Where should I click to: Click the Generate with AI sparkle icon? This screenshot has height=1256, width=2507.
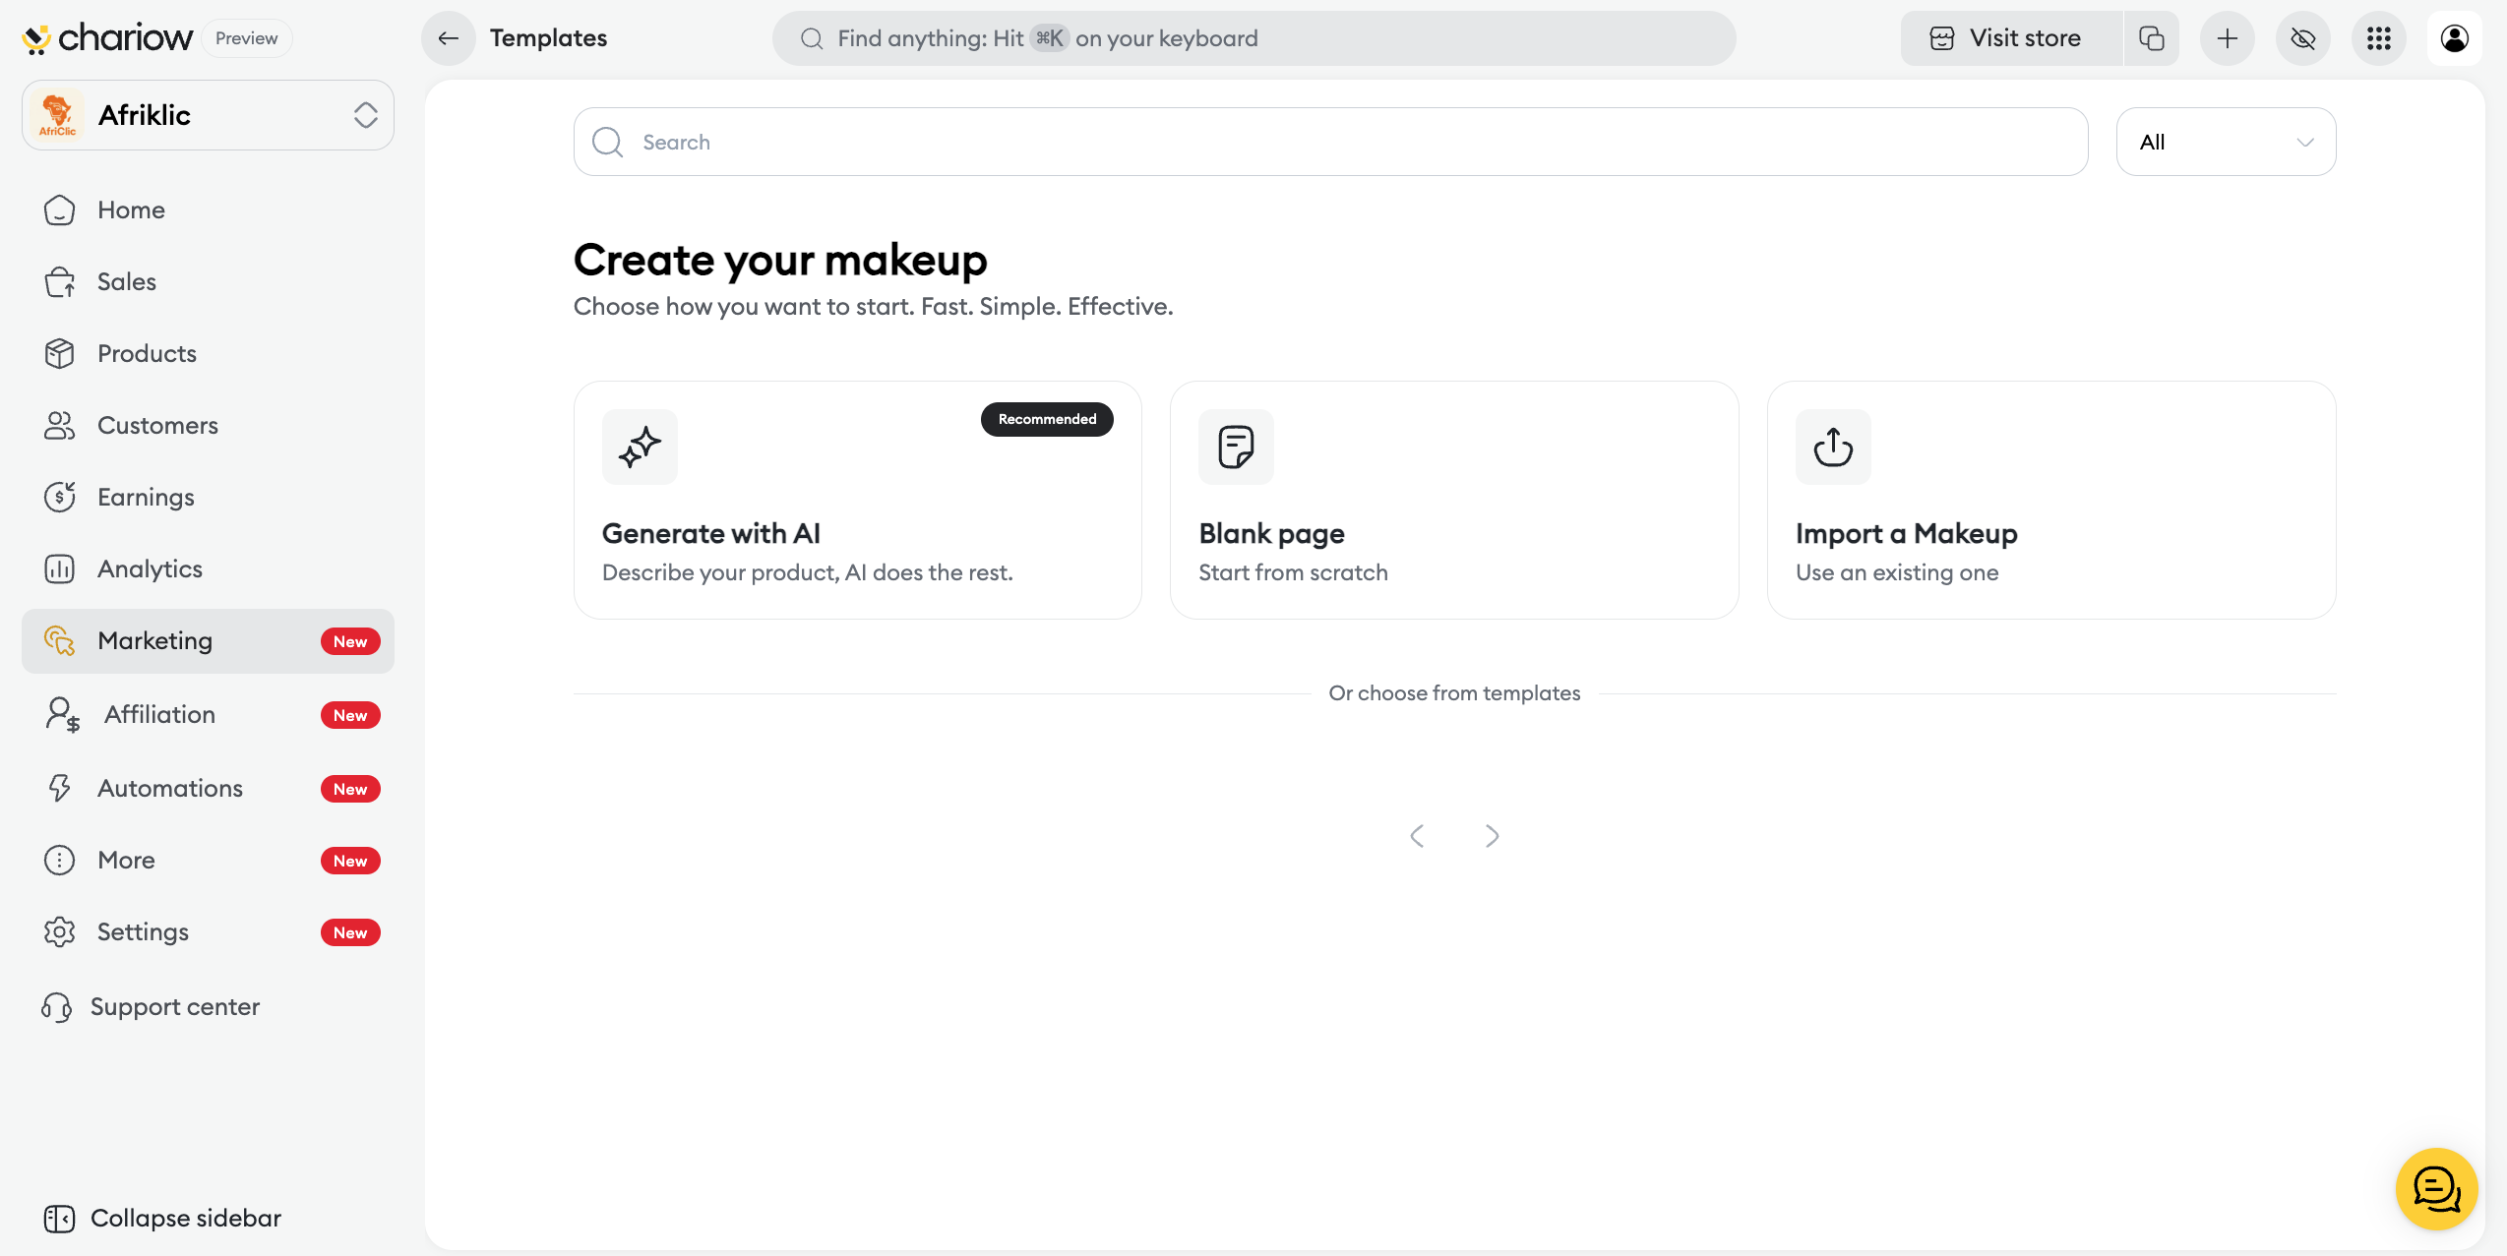(640, 447)
